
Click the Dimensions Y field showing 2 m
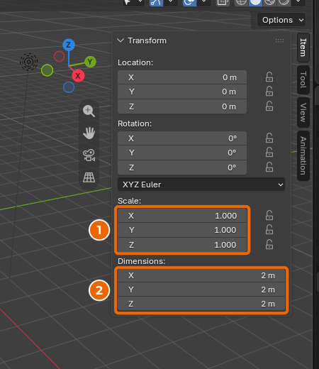201,290
